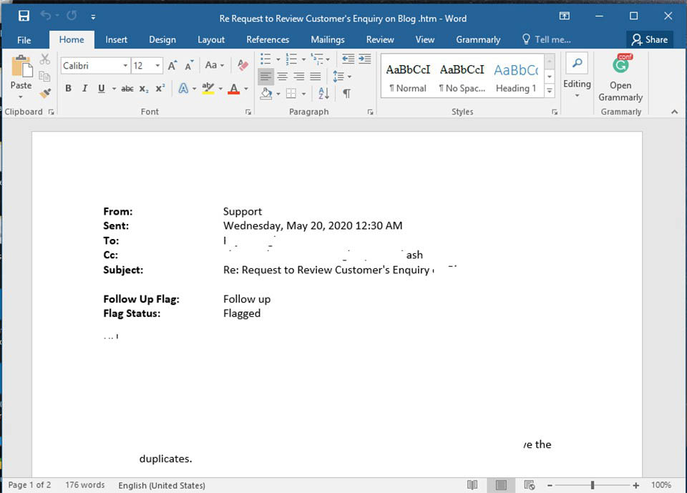Image resolution: width=687 pixels, height=493 pixels.
Task: Start a bulleted list
Action: pyautogui.click(x=265, y=59)
